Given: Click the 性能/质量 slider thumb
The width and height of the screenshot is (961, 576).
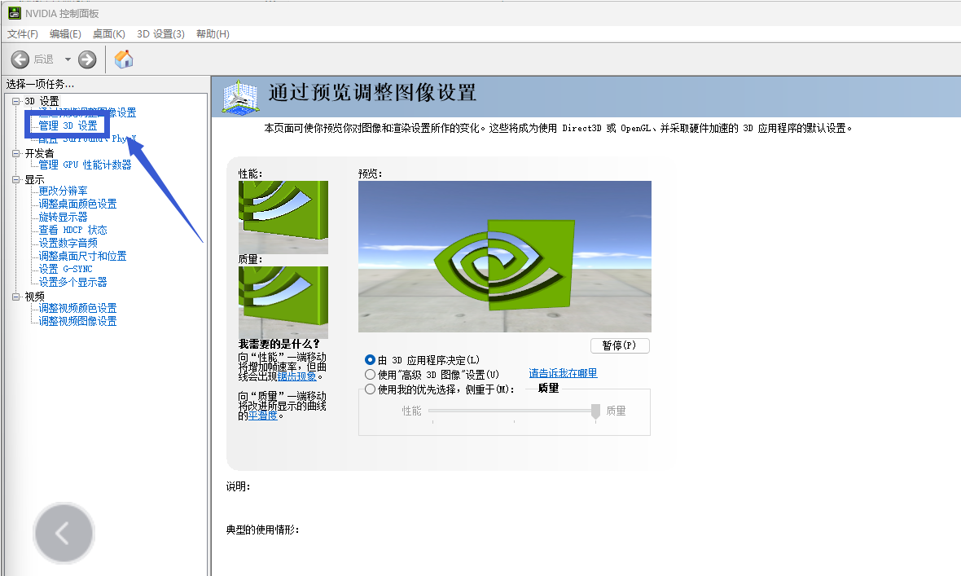Looking at the screenshot, I should coord(595,412).
